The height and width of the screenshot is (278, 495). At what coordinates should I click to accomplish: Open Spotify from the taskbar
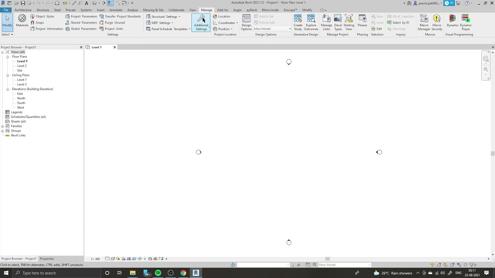point(158,273)
